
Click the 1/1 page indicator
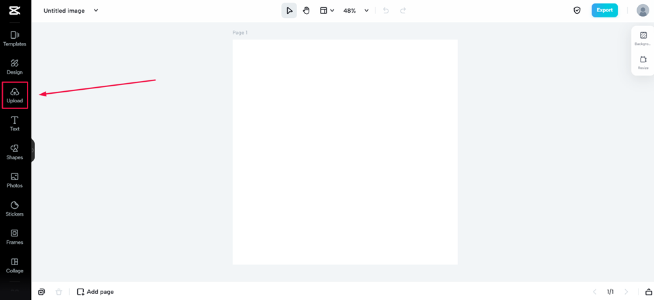click(610, 292)
